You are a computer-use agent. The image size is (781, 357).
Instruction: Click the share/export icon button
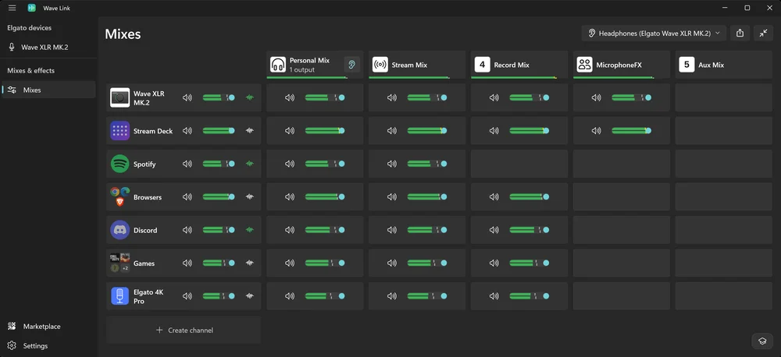coord(740,34)
